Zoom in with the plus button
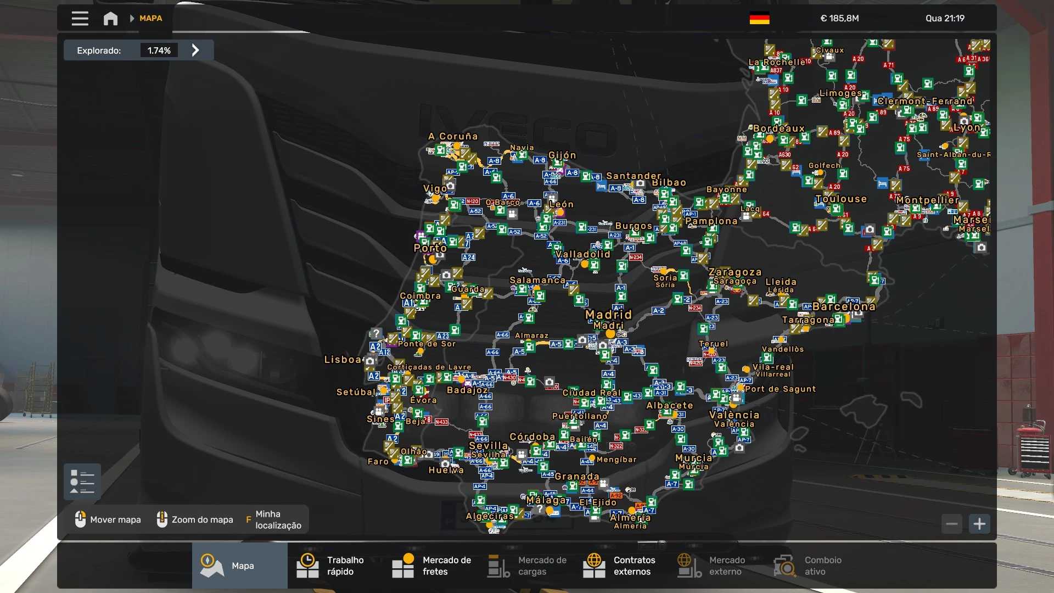Screen dimensions: 1054x593 click(x=979, y=524)
